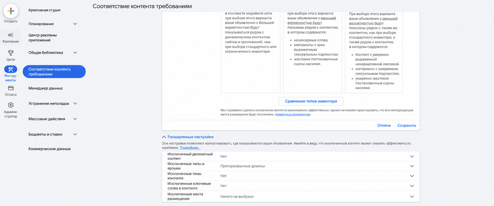The width and height of the screenshot is (494, 206).
Task: Select the Tools wrench icon
Action: point(11,69)
